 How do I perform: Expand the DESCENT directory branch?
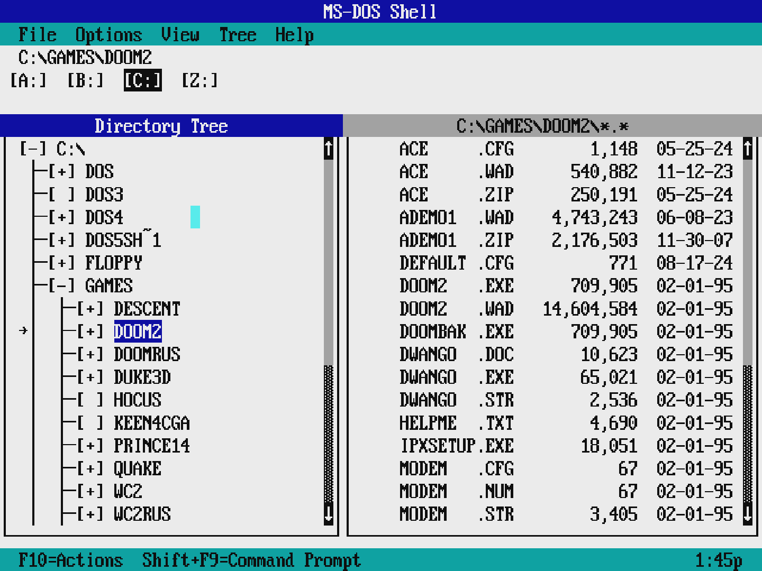tap(90, 309)
